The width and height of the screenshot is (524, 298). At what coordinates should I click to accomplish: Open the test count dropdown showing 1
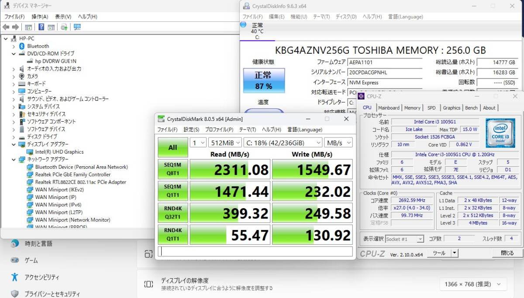click(198, 143)
